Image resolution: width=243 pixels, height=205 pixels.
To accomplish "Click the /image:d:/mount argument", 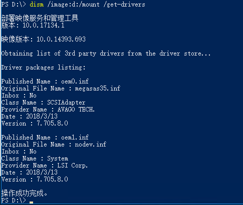I will (x=74, y=4).
